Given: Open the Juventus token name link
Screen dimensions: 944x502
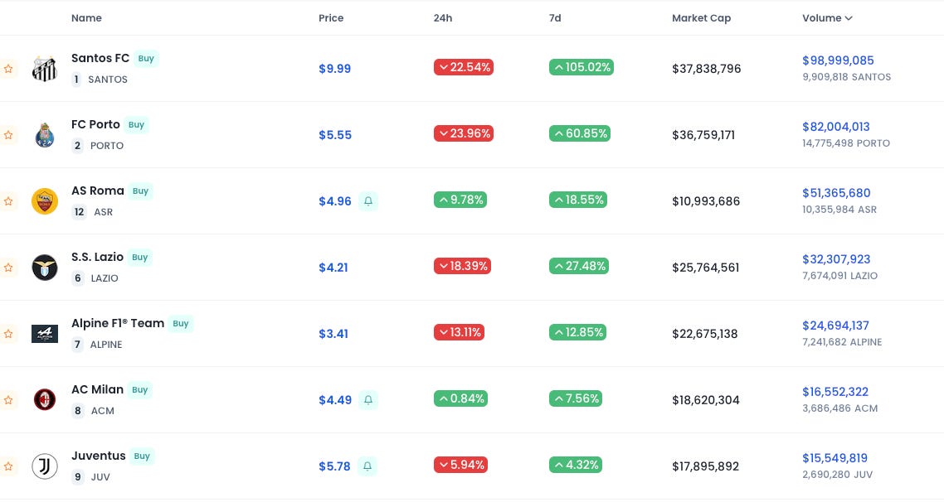Looking at the screenshot, I should pos(99,456).
